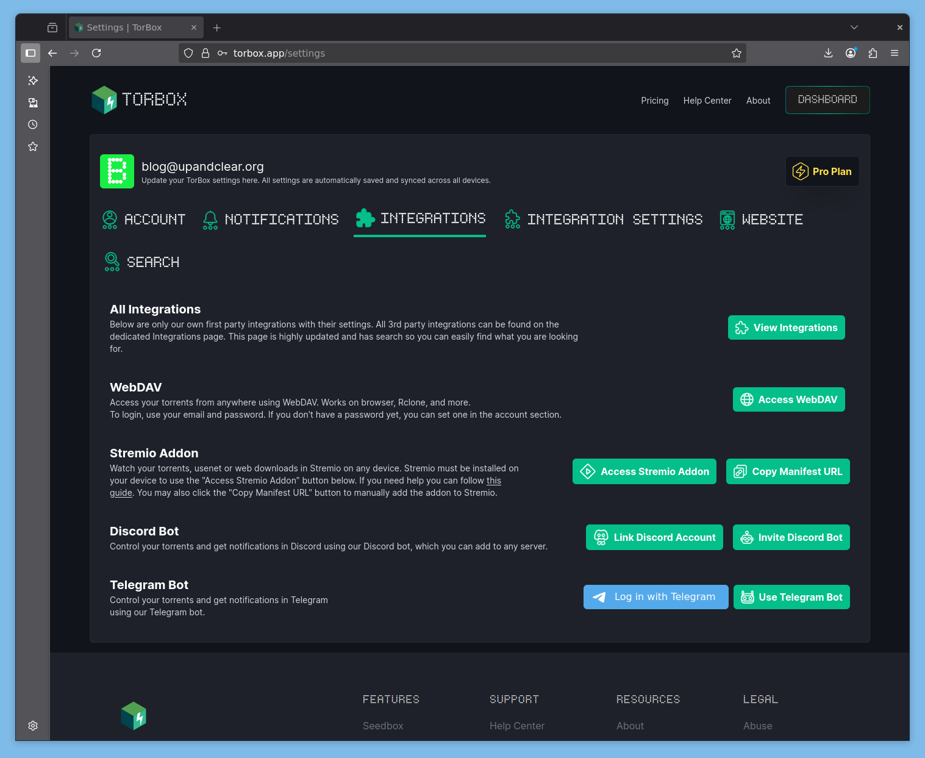This screenshot has height=758, width=925.
Task: Click the Access WebDAV button
Action: [x=788, y=399]
